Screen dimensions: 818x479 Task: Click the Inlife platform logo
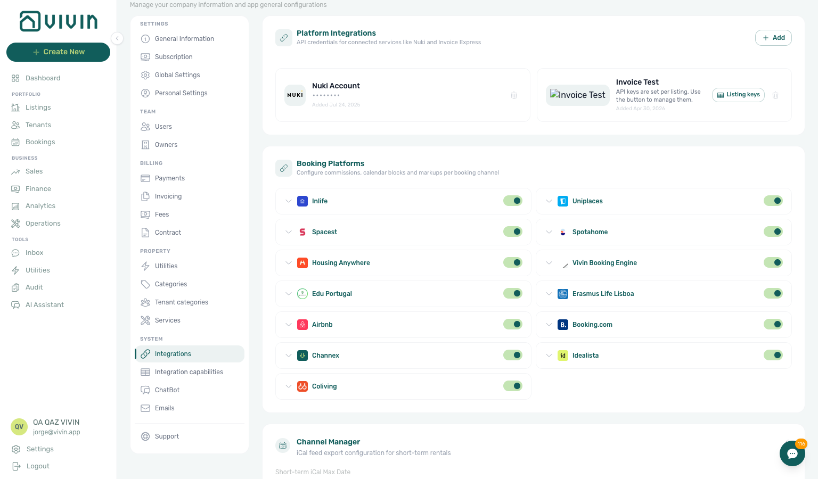point(302,201)
